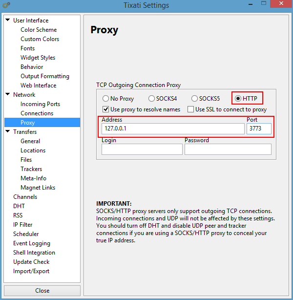Select Behavior in the settings tree

click(x=32, y=67)
